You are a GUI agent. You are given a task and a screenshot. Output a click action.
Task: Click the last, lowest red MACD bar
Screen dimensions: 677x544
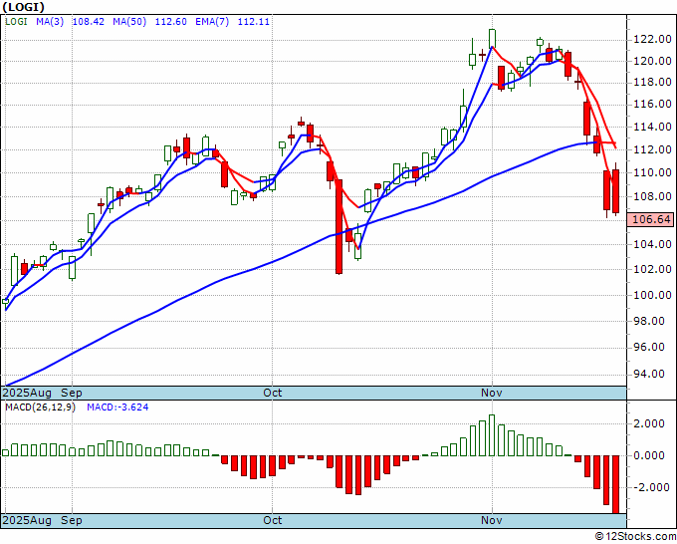click(x=615, y=484)
